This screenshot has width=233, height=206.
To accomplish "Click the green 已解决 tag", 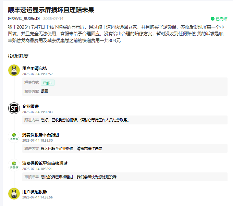I will coord(48,83).
